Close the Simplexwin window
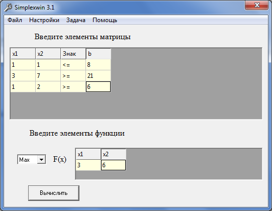The image size is (272, 211). tap(257, 6)
